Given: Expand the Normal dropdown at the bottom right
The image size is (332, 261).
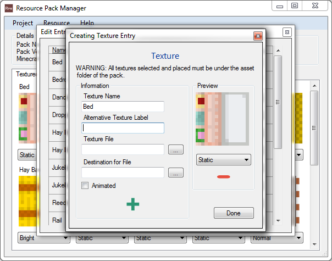Looking at the screenshot, I should (276, 238).
